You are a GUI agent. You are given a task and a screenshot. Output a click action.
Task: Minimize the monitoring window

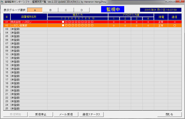(167, 2)
